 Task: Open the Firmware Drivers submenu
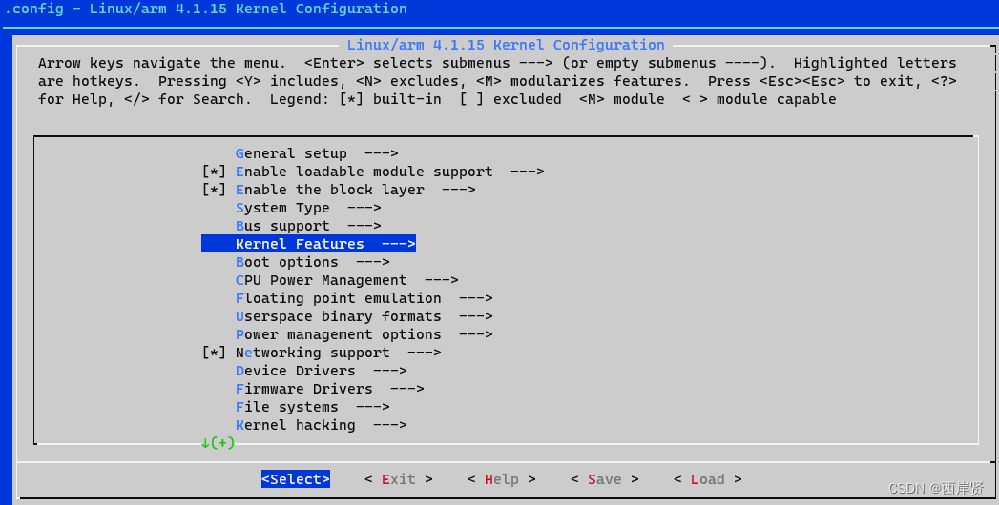tap(329, 389)
